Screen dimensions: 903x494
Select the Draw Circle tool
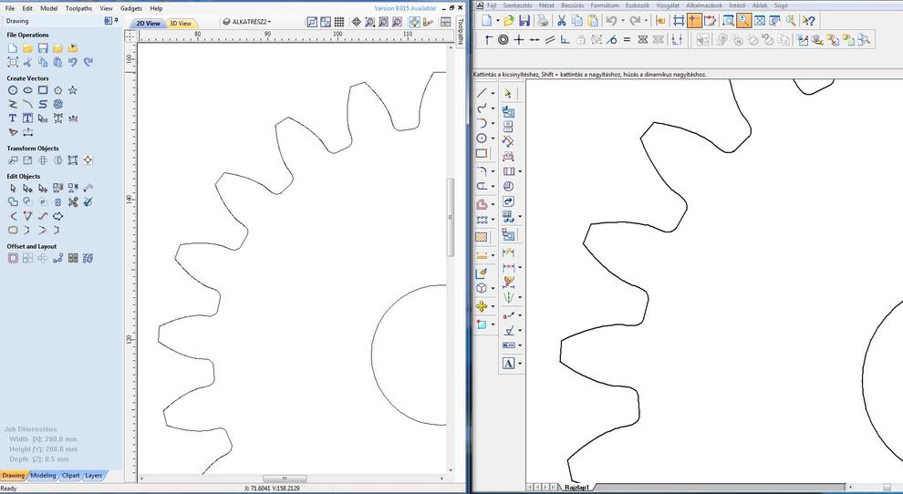click(x=13, y=90)
